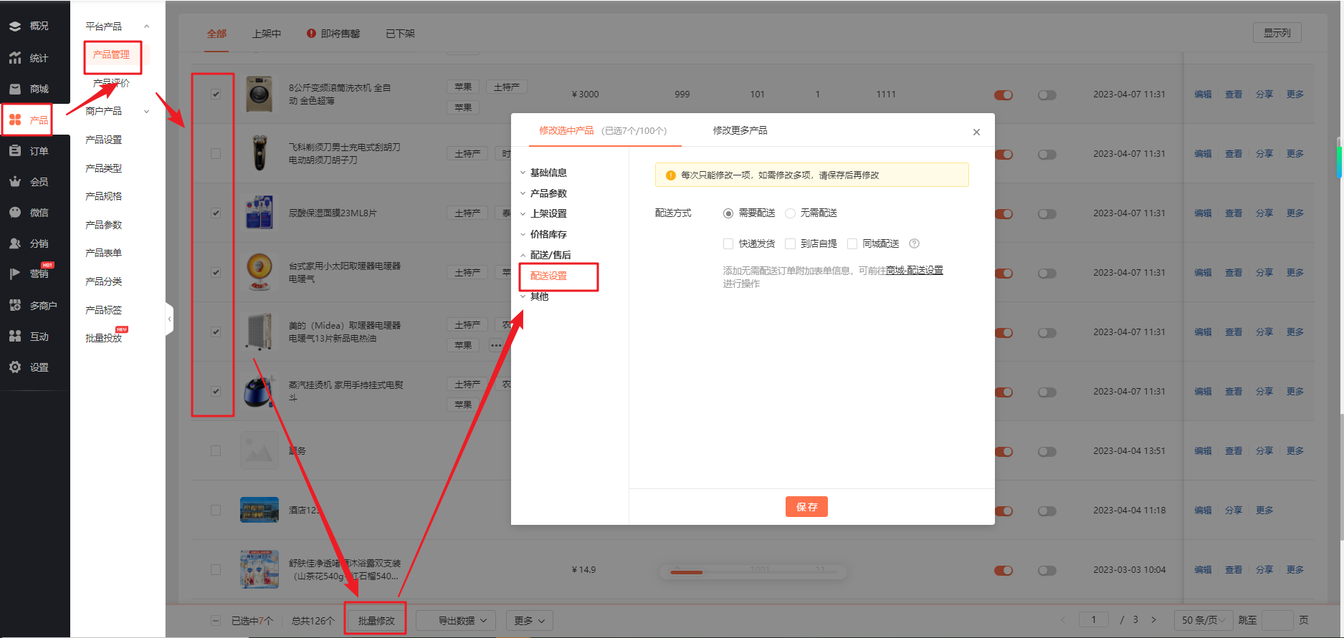The image size is (1344, 638).
Task: Go to the next page arrow
Action: click(1153, 620)
